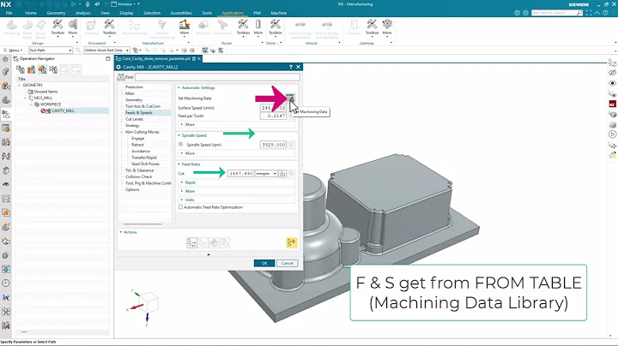The height and width of the screenshot is (346, 618).
Task: Switch to Geometry View in navigator
Action: coord(42,69)
